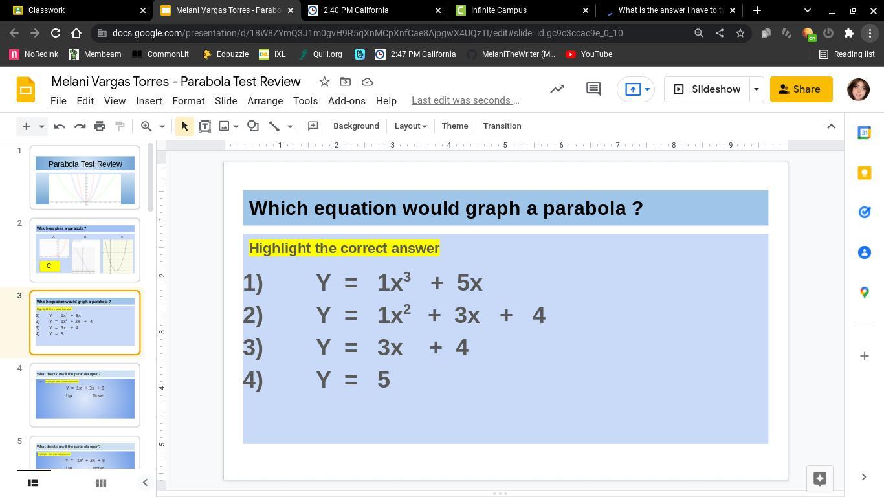
Task: Open Contacts in the side panel
Action: [864, 252]
